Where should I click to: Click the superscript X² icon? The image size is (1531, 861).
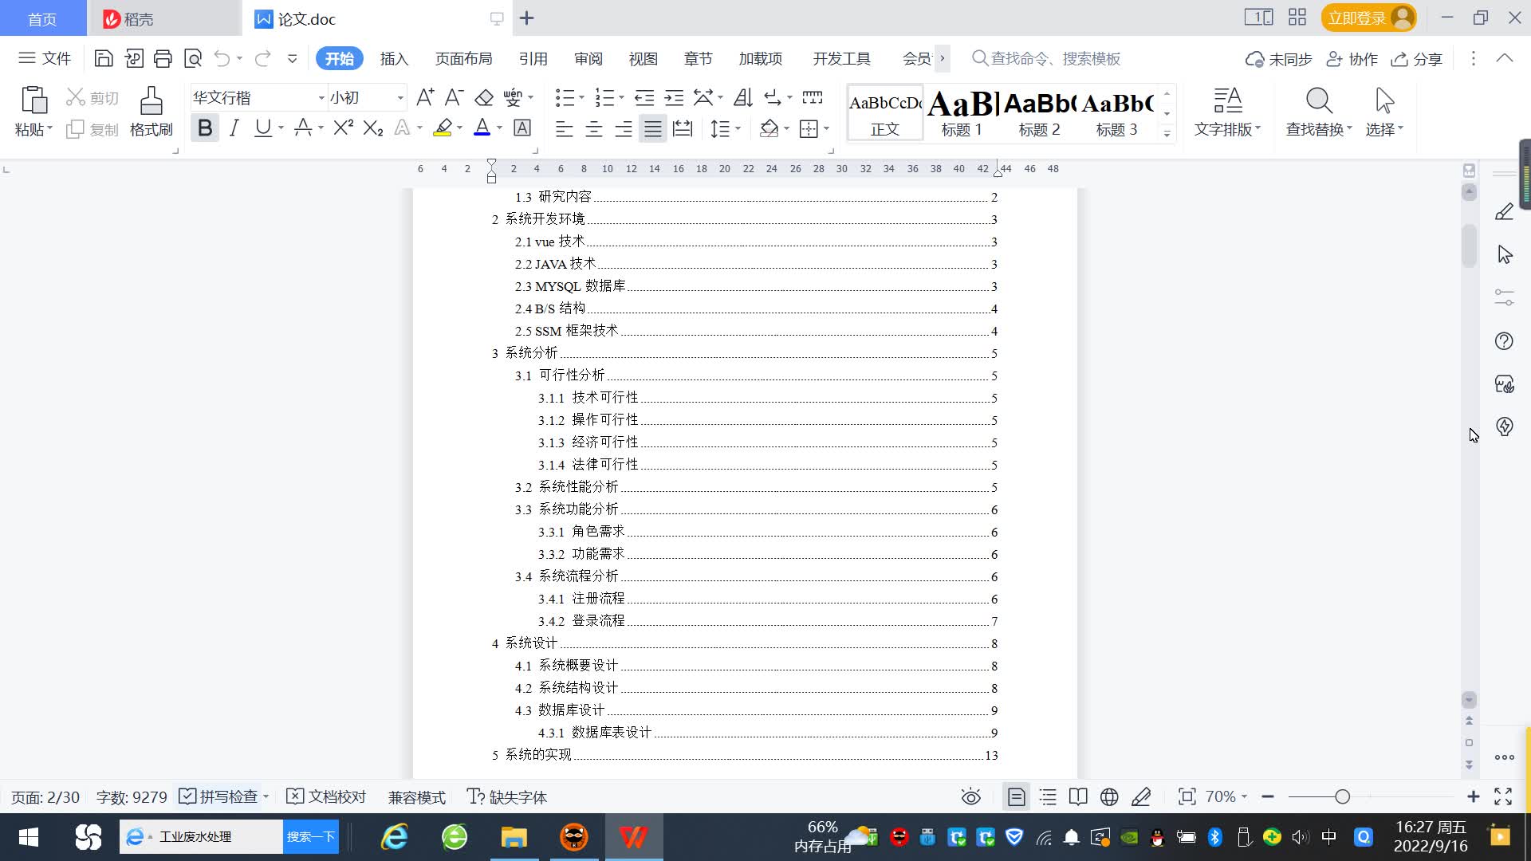pyautogui.click(x=343, y=128)
